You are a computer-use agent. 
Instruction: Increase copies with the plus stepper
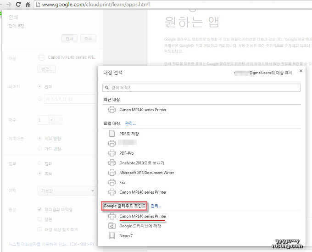51,120
